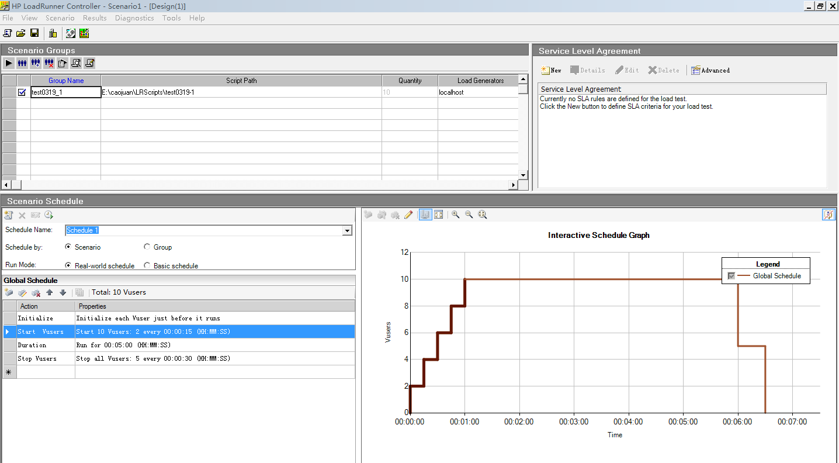Move action down with the down arrow
Viewport: 839px width, 463px height.
click(x=63, y=292)
